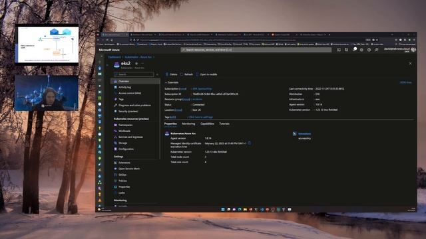Switch to the Monitoring tab
The width and height of the screenshot is (426, 239).
188,124
